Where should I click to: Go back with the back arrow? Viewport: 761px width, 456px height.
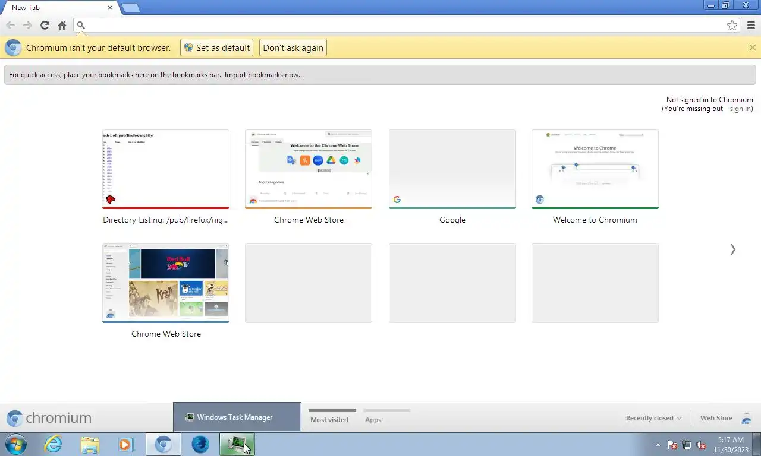point(10,25)
